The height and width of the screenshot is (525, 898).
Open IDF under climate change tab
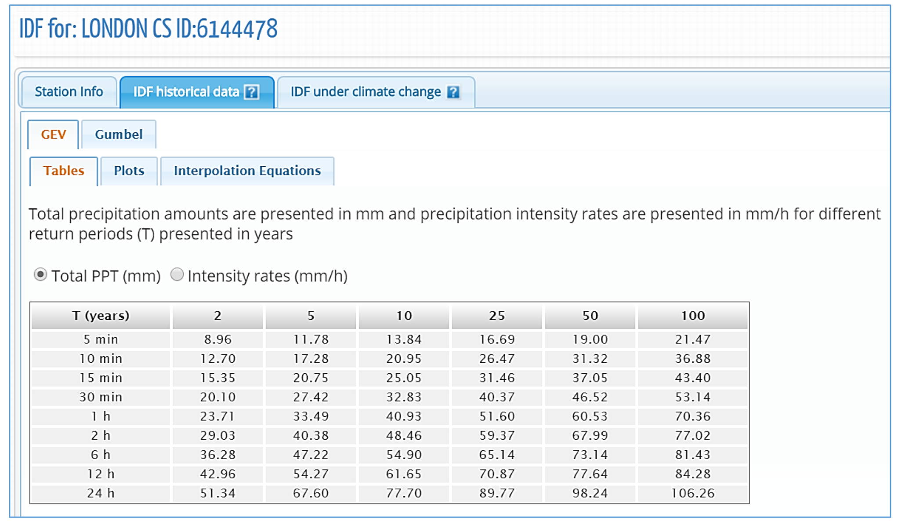pos(366,92)
